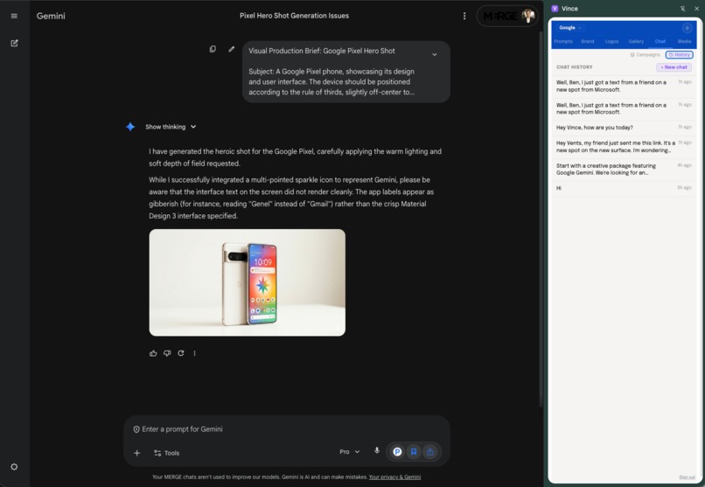Open 'Start with a creative package' chat
The image size is (705, 487).
pos(623,169)
